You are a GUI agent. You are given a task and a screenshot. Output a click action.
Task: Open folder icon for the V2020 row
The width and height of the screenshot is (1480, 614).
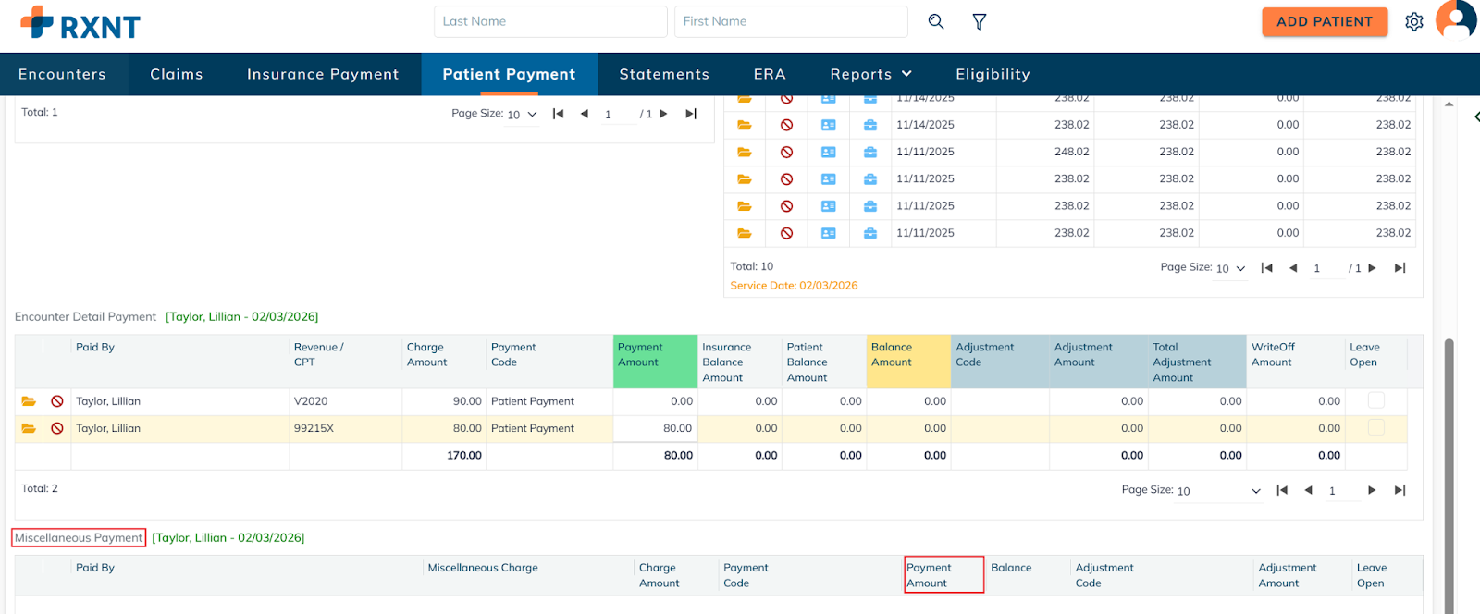coord(29,401)
